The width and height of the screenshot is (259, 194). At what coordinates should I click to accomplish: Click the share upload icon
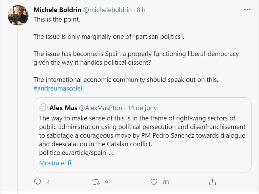click(212, 182)
